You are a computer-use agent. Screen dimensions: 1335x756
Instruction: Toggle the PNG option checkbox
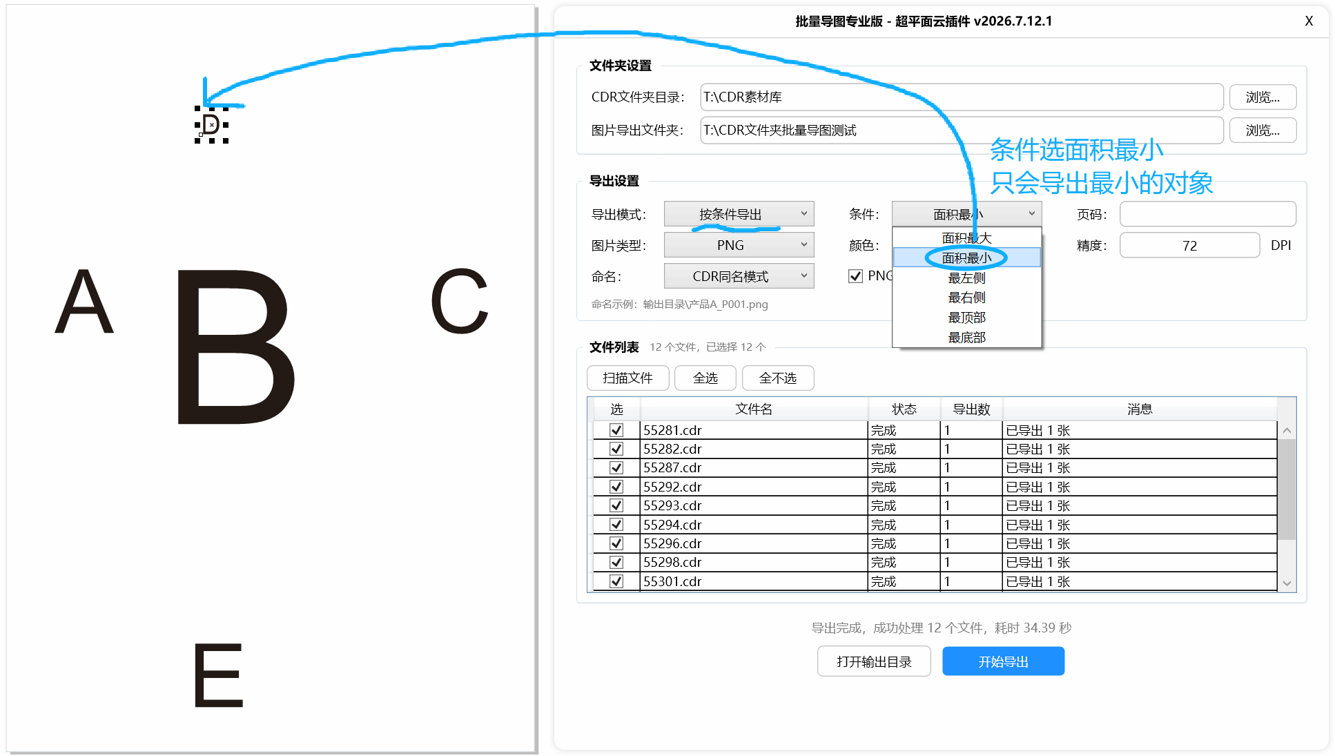(x=855, y=276)
